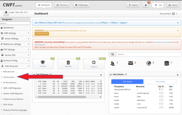Expand CWP Settings menu
182x115 pixels.
pos(15,33)
